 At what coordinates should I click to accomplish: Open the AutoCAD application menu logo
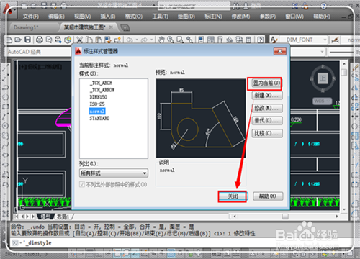8,10
